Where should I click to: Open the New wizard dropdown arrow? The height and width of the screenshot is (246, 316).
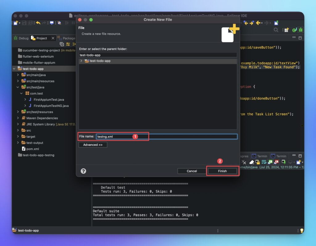[19, 23]
